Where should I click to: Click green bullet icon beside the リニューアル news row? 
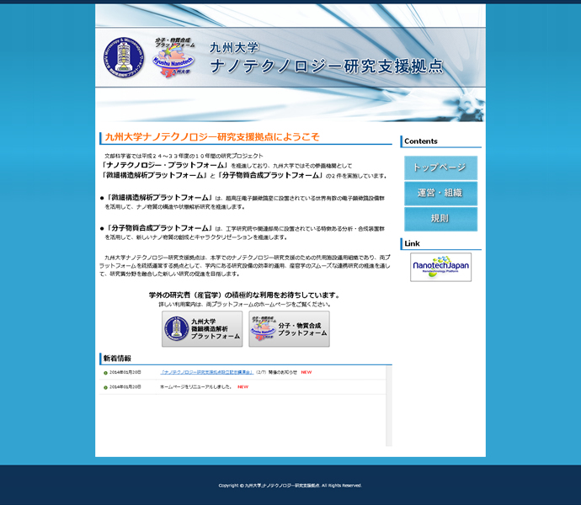(105, 387)
